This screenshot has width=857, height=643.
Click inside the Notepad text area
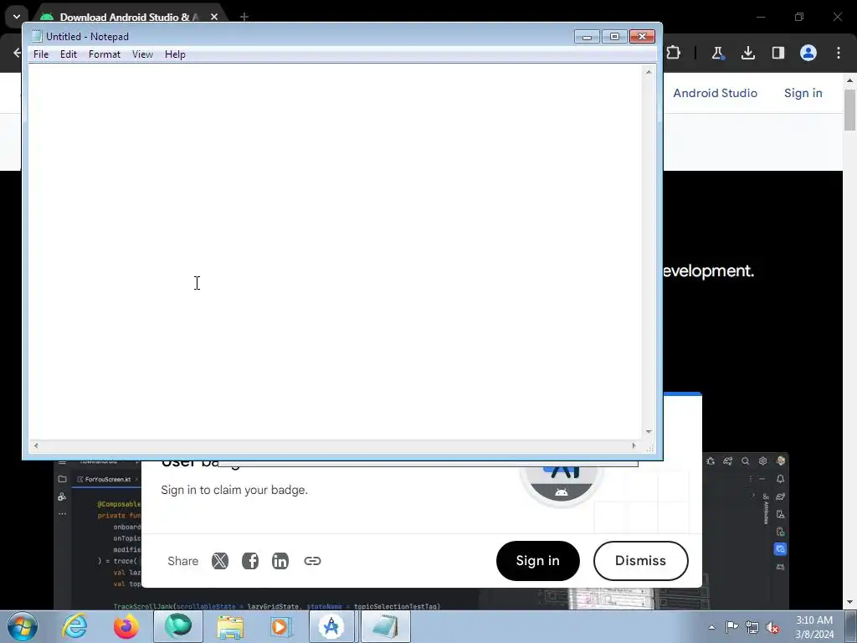335,251
